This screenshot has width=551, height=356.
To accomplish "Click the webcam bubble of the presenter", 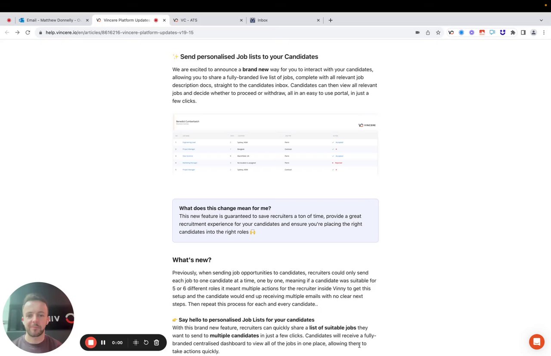I will point(38,317).
